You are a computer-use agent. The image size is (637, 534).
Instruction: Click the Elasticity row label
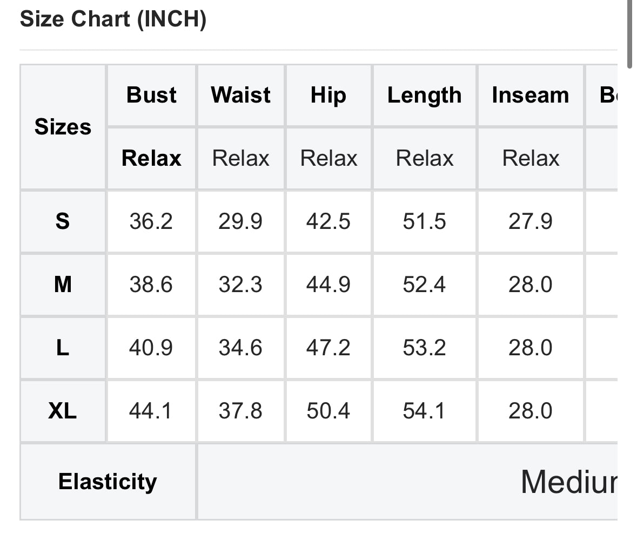(x=108, y=481)
